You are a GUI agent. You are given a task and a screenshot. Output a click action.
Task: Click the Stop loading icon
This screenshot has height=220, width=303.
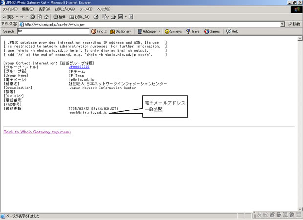[32, 17]
